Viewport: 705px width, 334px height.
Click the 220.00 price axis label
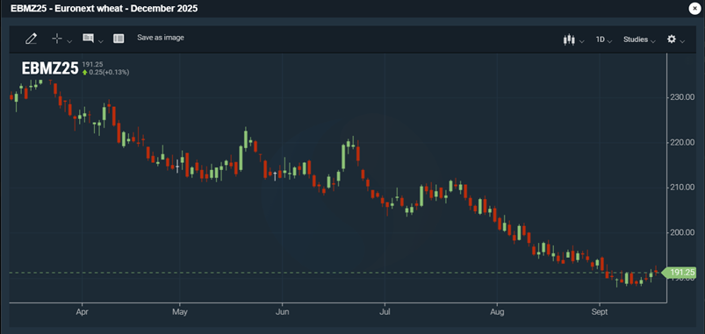click(682, 142)
